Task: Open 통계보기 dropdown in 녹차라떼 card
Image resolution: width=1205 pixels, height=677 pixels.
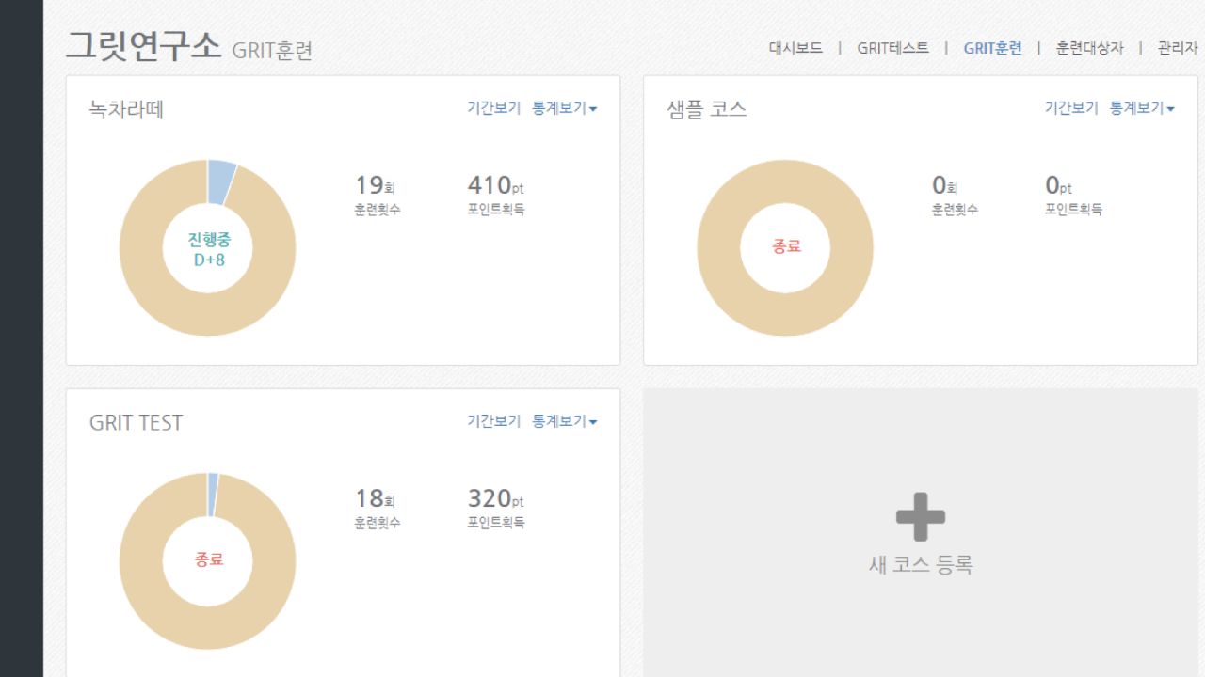Action: tap(564, 108)
